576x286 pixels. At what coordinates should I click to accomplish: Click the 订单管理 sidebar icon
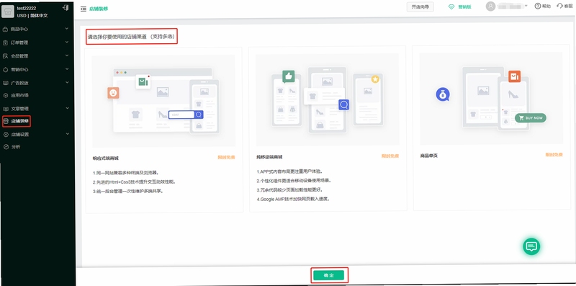[x=6, y=43]
